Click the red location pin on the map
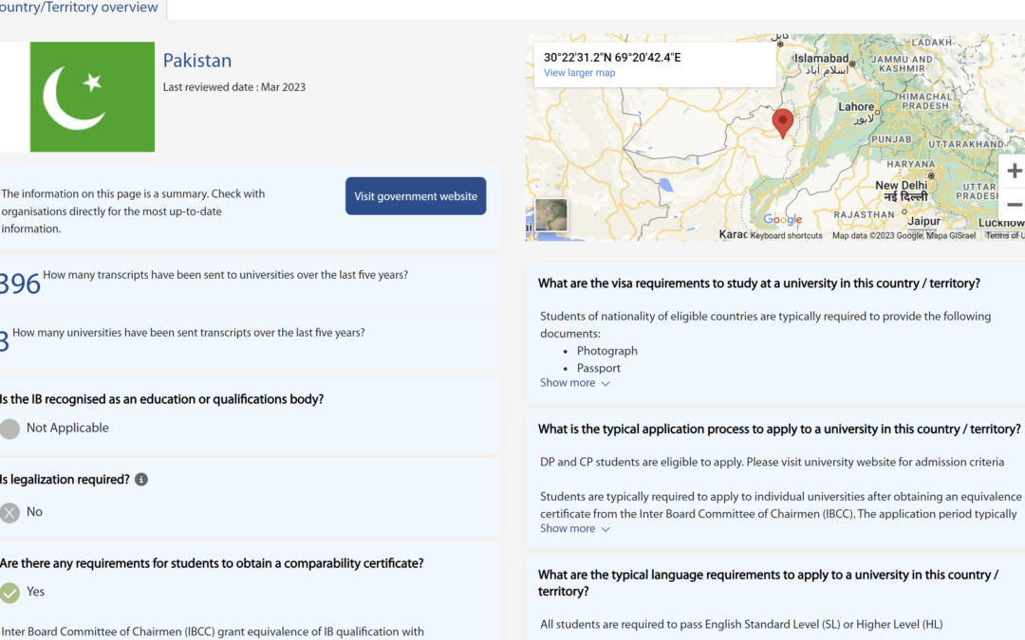 coord(782,122)
